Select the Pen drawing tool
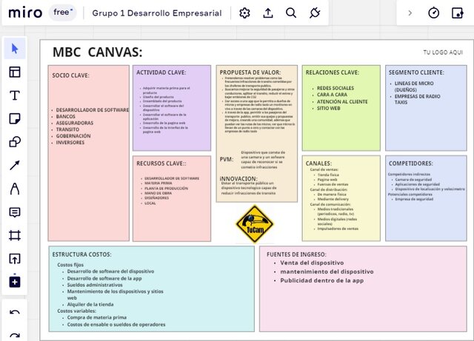Screen dimensions: 474x341 pyautogui.click(x=15, y=189)
